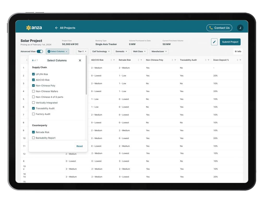
Task: Click the Submit Project button
Action: pos(230,42)
